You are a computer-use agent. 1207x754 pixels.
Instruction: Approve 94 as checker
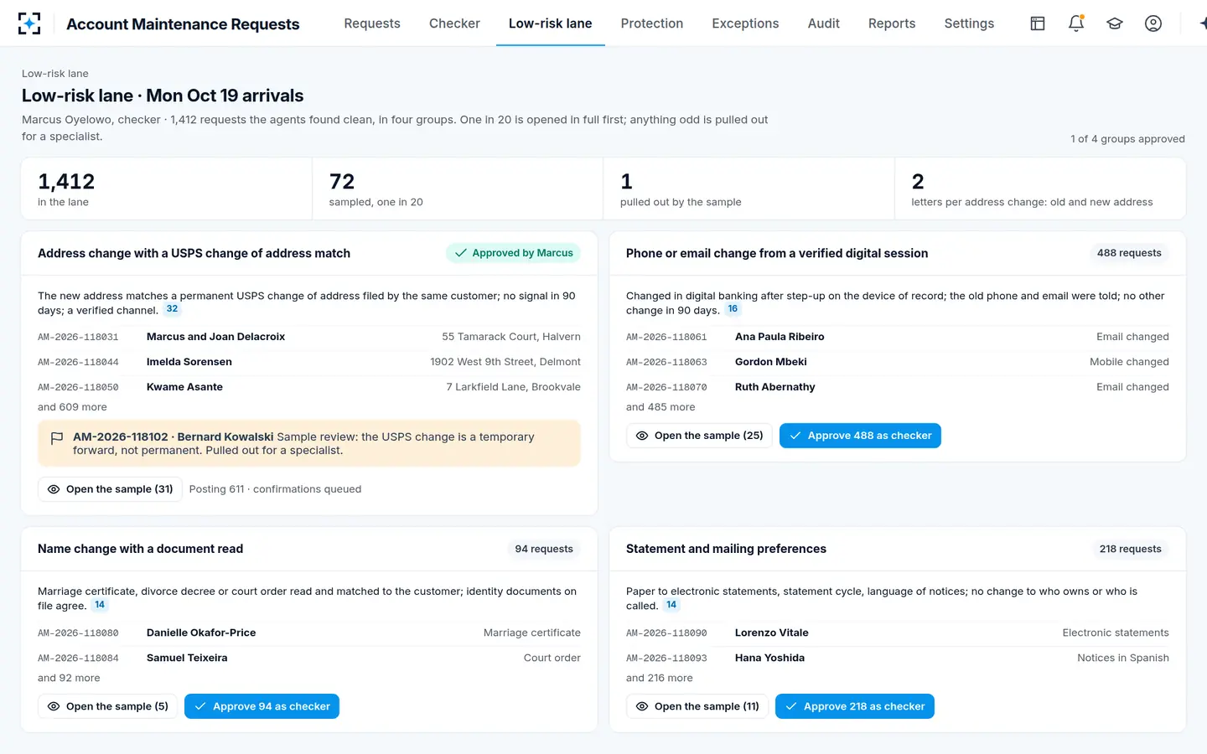coord(262,706)
